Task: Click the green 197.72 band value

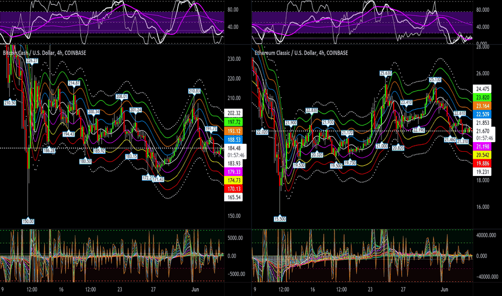Action: tap(234, 122)
